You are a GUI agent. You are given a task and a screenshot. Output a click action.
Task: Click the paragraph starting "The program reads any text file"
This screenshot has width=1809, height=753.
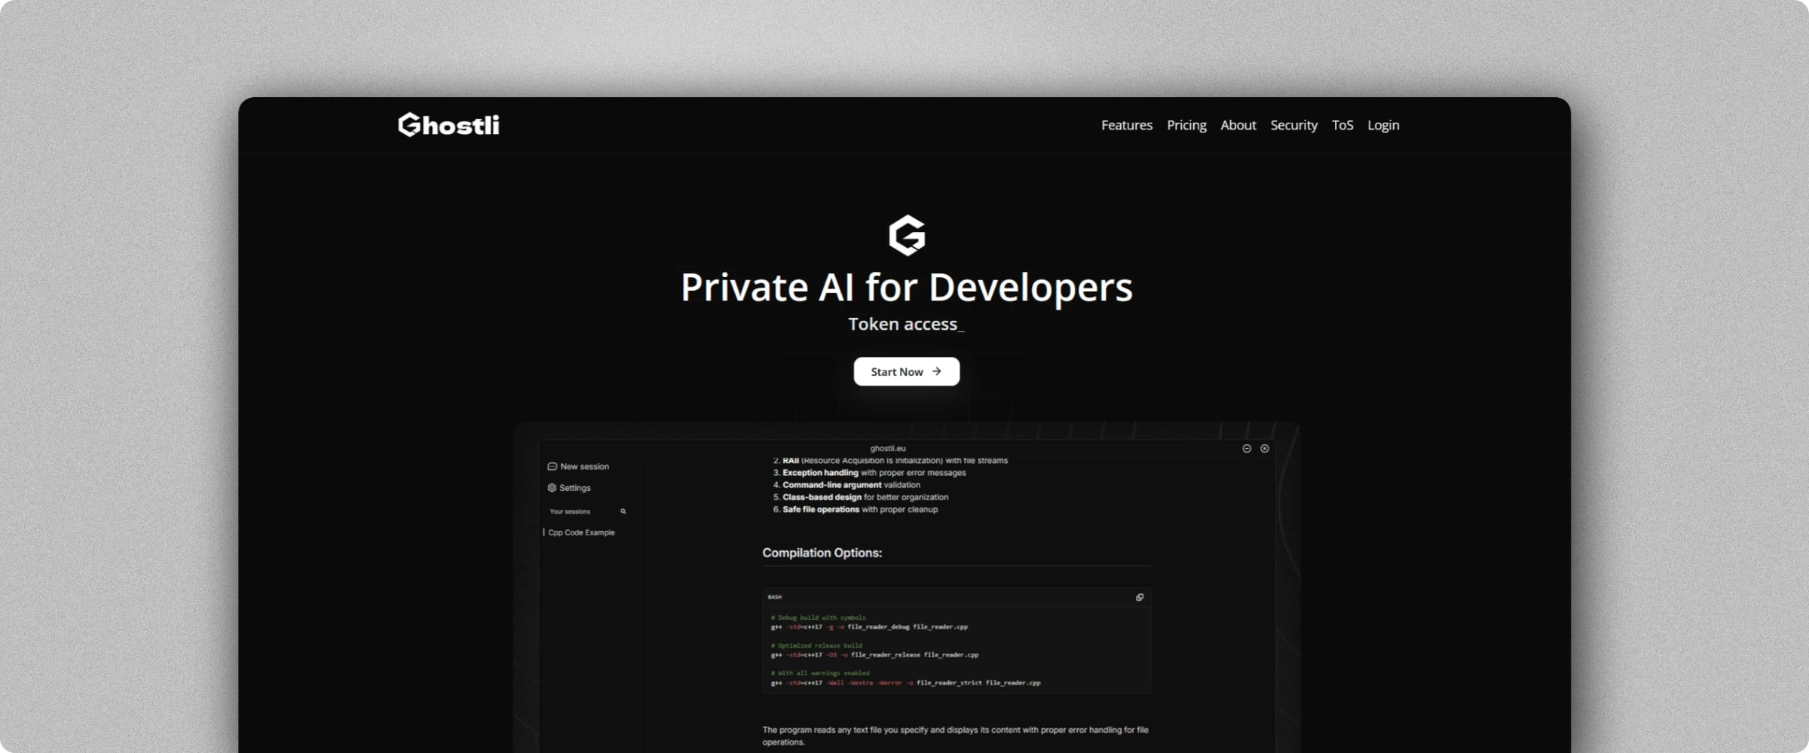[955, 736]
